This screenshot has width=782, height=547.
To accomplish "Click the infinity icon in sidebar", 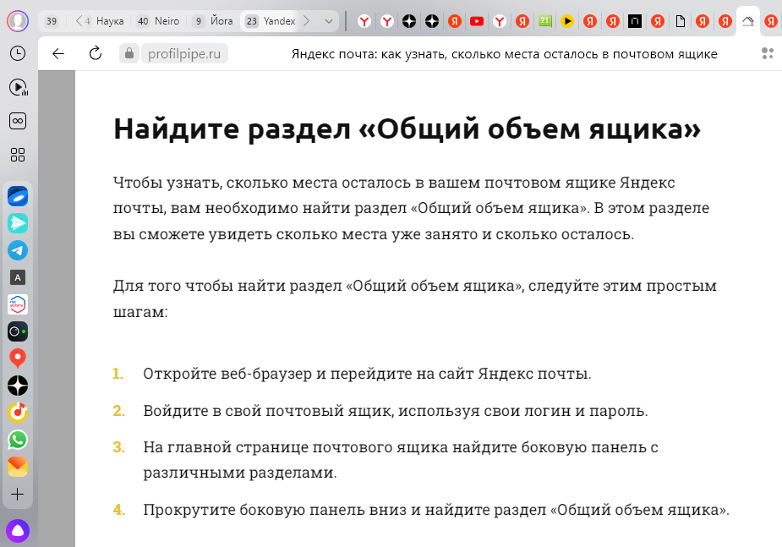I will tap(18, 121).
